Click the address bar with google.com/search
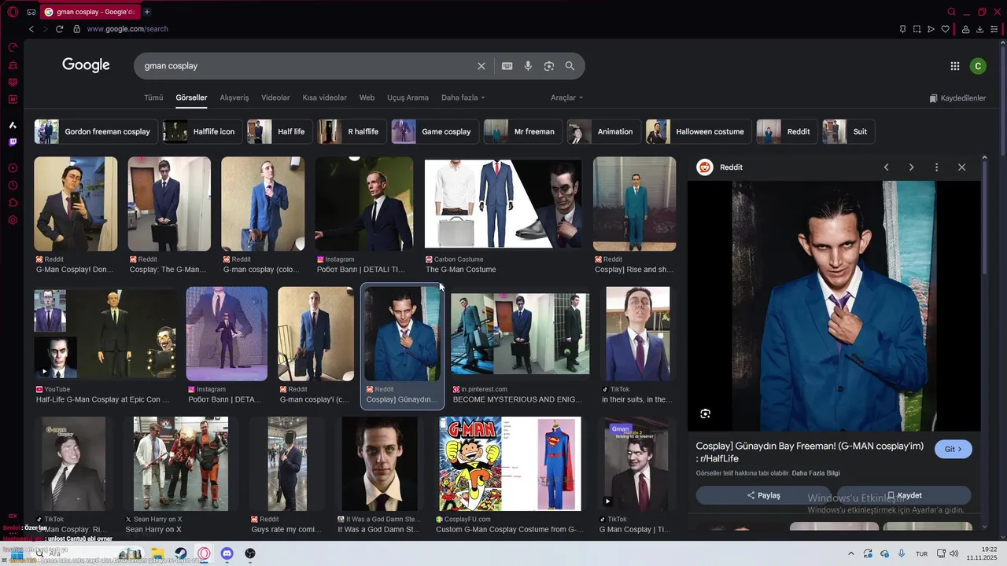Image resolution: width=1007 pixels, height=566 pixels. click(127, 29)
